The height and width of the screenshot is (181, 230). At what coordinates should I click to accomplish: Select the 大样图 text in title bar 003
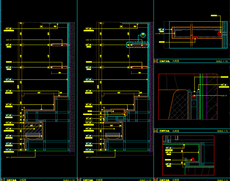[x=176, y=61]
